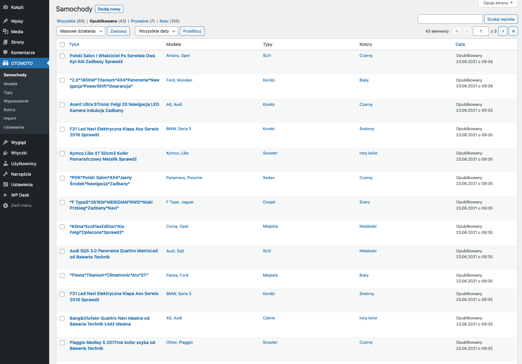Open Typy submenu item

8,92
